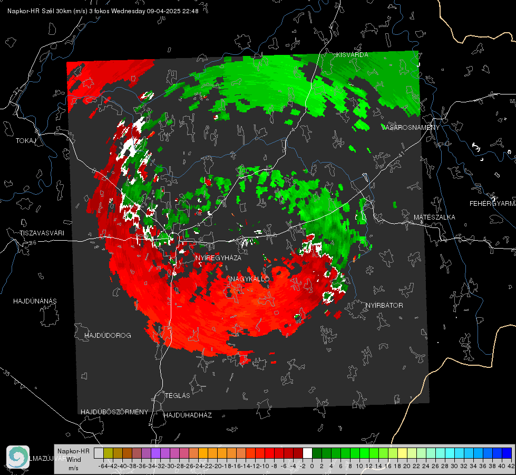Click the NAGYKÁLLÓ town label
This screenshot has width=516, height=475.
(x=250, y=279)
